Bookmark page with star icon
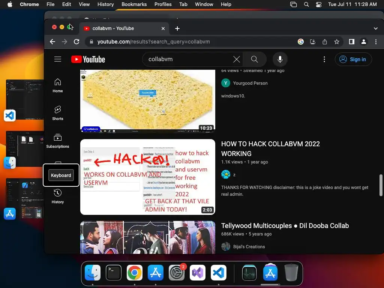Screen dimensions: 384x288 (x=337, y=42)
